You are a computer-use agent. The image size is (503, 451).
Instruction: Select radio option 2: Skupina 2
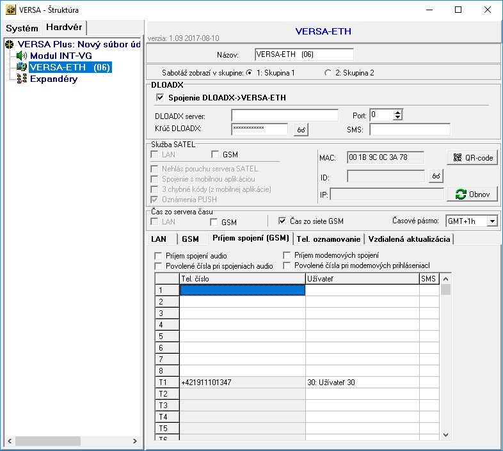328,73
